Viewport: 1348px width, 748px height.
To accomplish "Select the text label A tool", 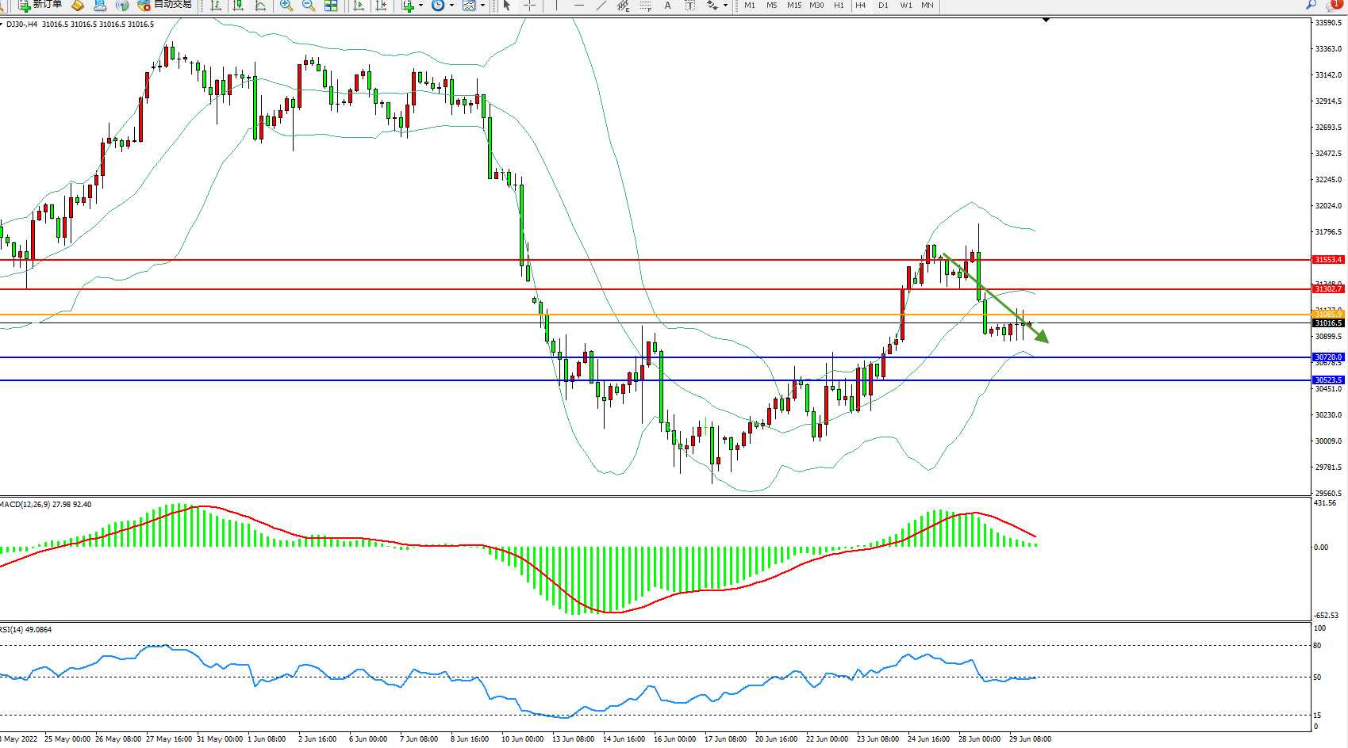I will (667, 6).
